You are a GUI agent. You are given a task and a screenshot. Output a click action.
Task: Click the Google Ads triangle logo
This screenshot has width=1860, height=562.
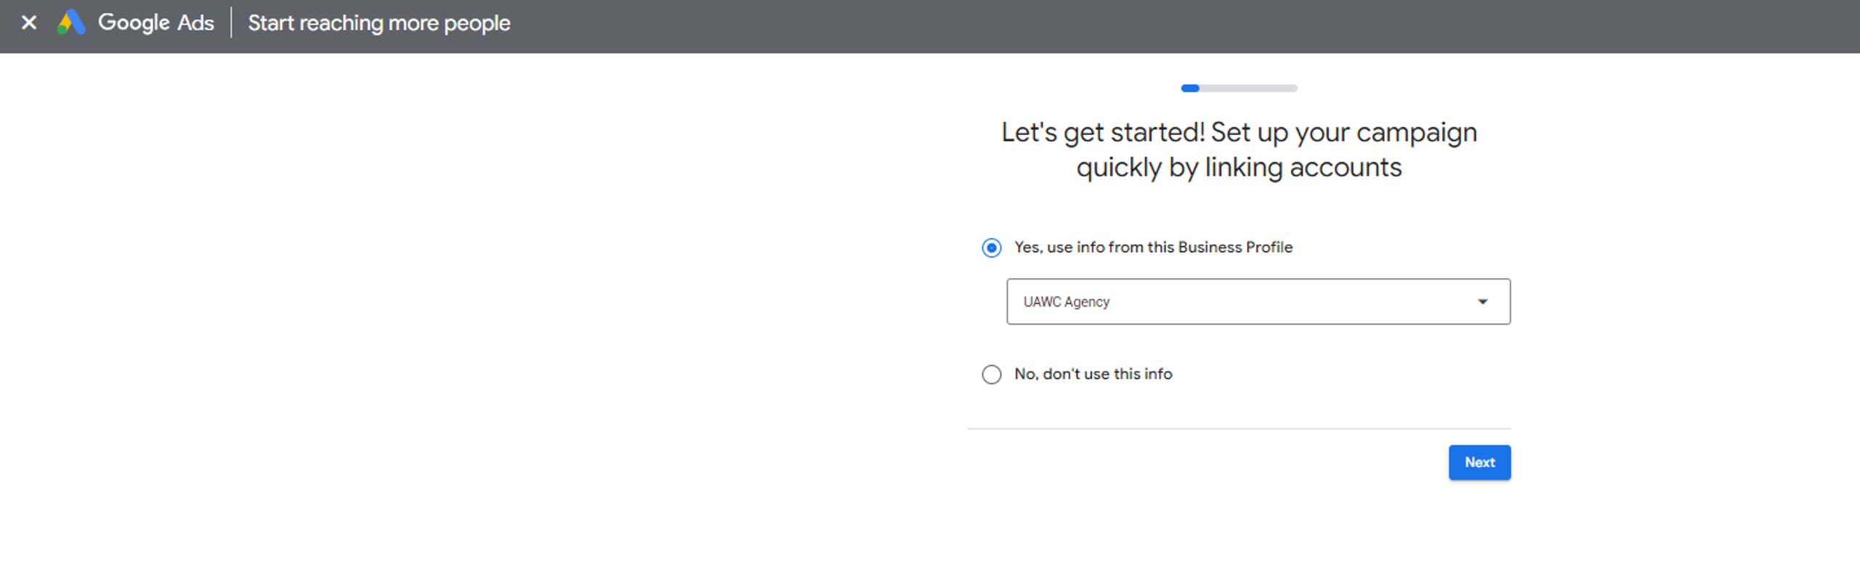coord(72,23)
